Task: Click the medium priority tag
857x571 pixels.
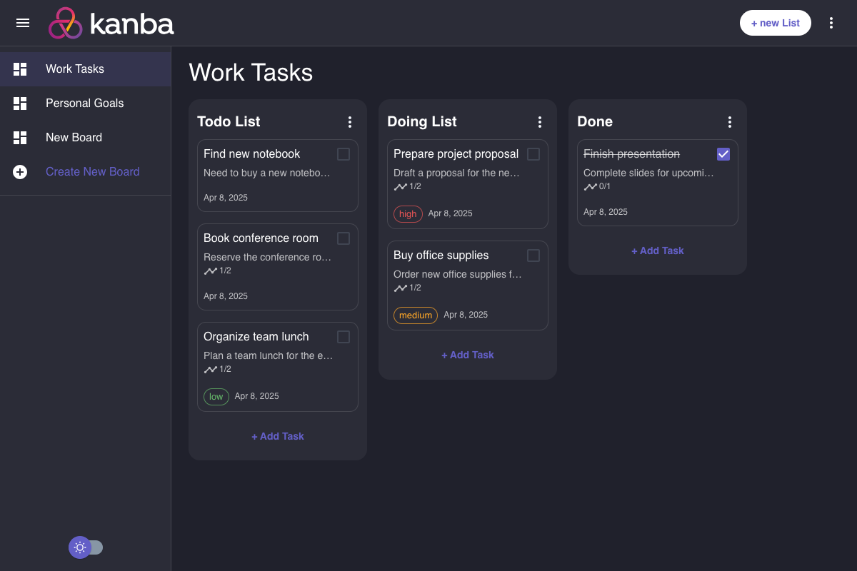Action: (416, 315)
